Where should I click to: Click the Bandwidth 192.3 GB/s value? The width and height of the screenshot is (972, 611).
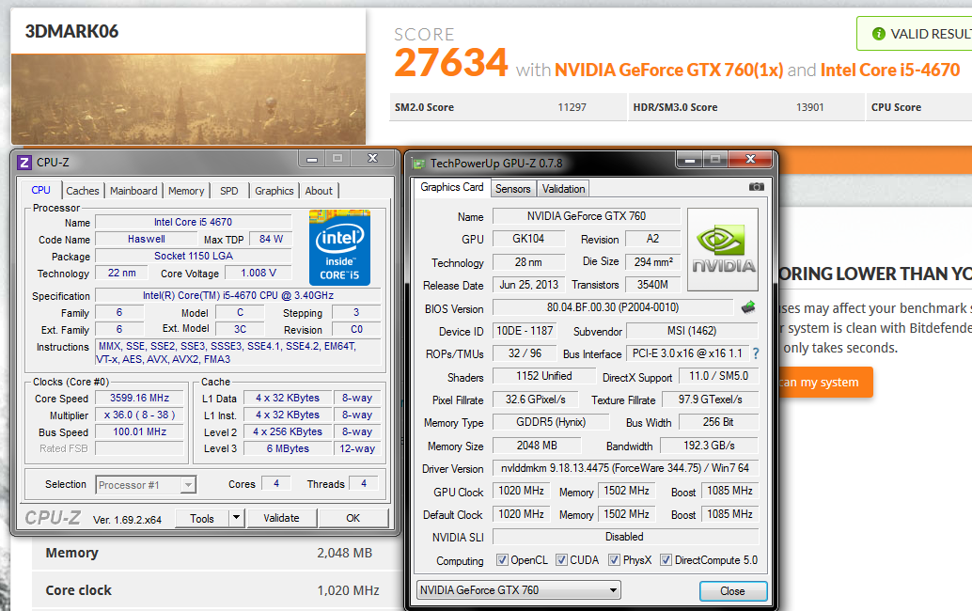pos(709,446)
